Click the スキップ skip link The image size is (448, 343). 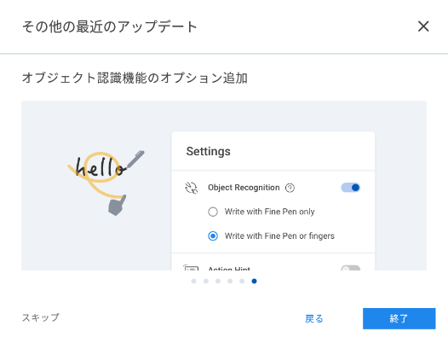pos(41,317)
